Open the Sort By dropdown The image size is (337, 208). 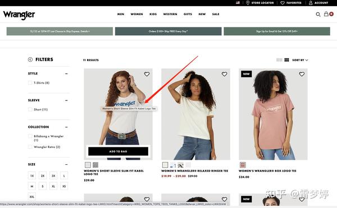(300, 60)
